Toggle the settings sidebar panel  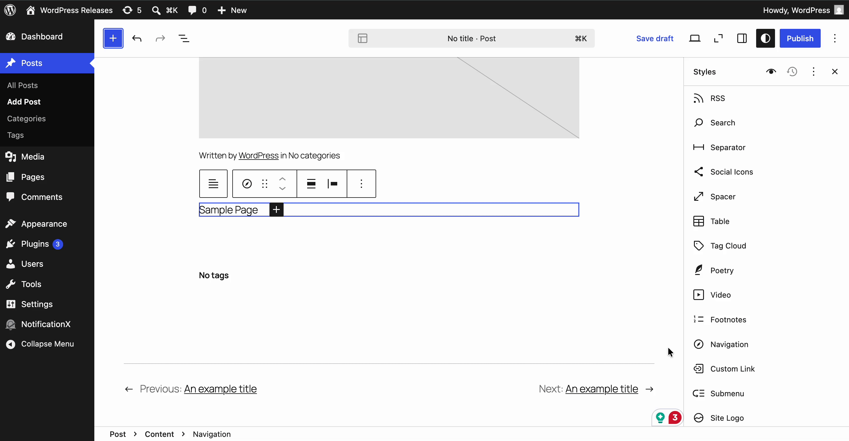click(x=742, y=39)
